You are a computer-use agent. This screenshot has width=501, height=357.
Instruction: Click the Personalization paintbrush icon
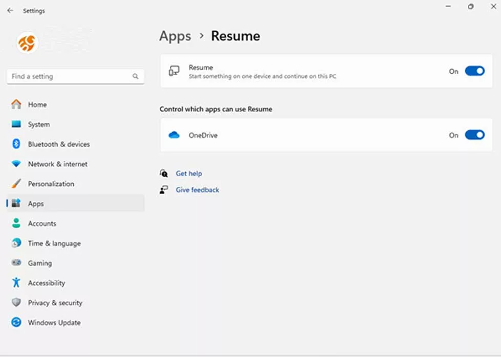click(16, 183)
